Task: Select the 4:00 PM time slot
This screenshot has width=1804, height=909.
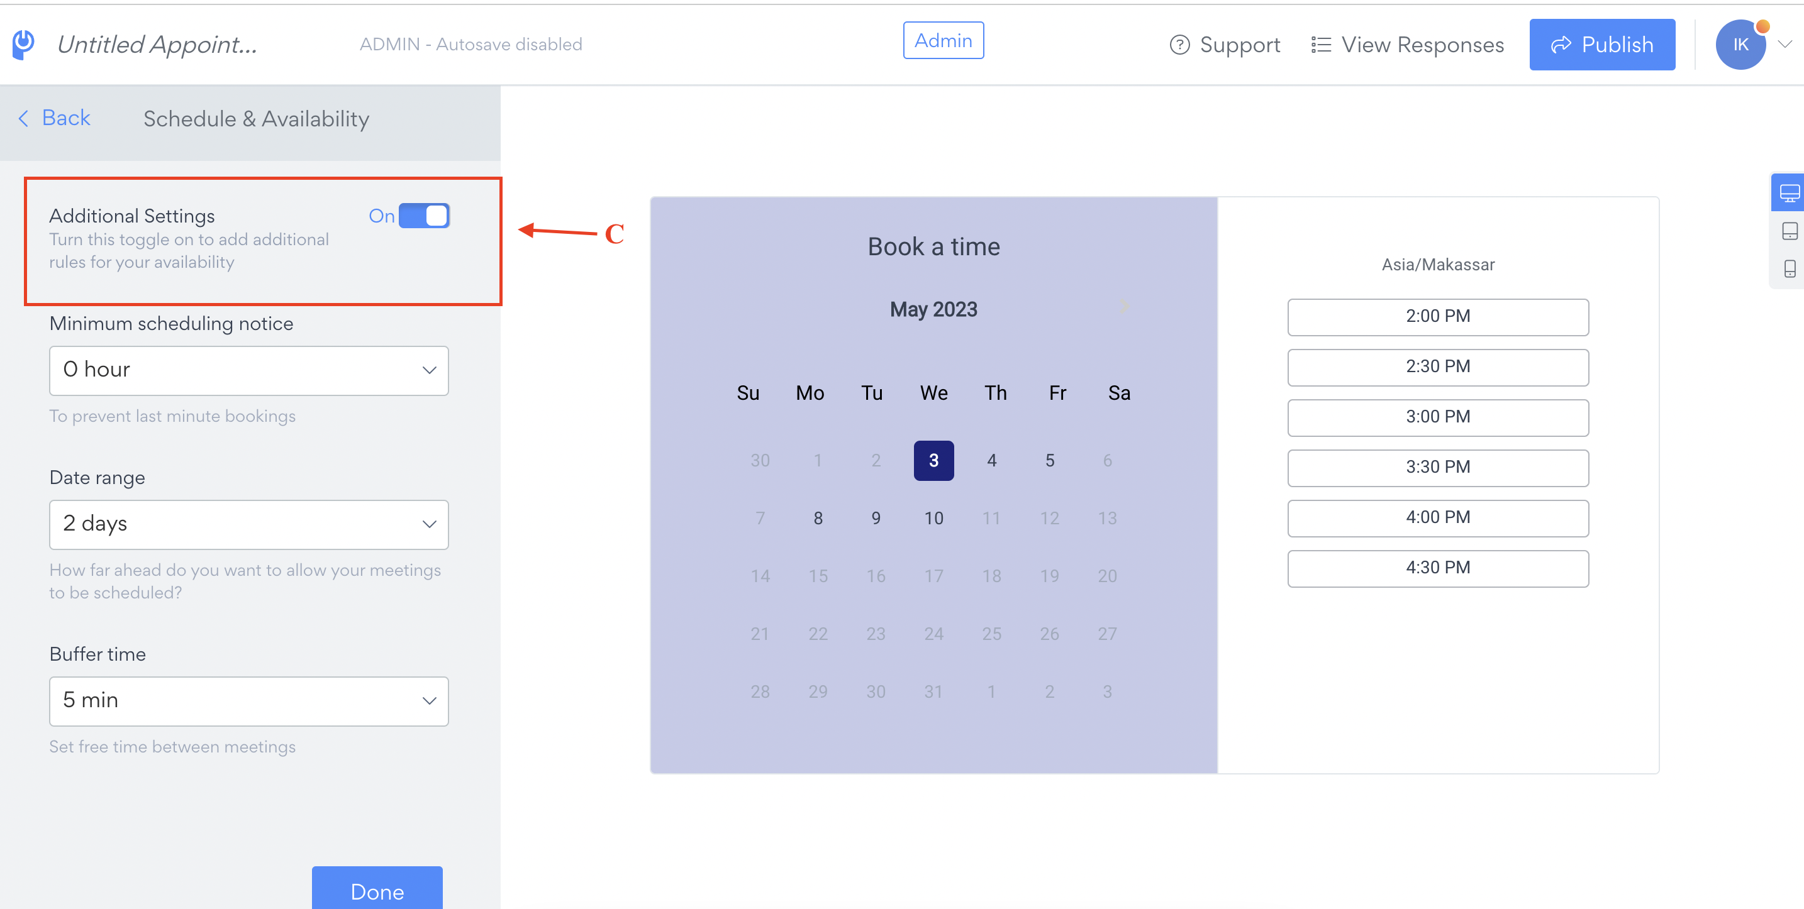Action: 1437,518
